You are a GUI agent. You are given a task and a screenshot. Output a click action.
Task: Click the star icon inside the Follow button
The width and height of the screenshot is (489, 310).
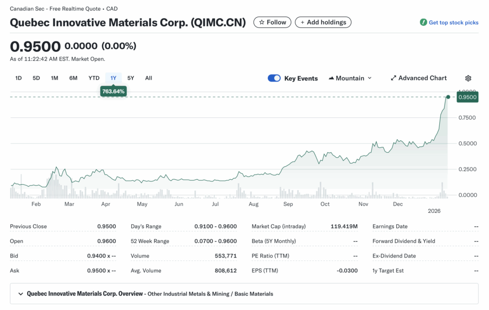[261, 22]
